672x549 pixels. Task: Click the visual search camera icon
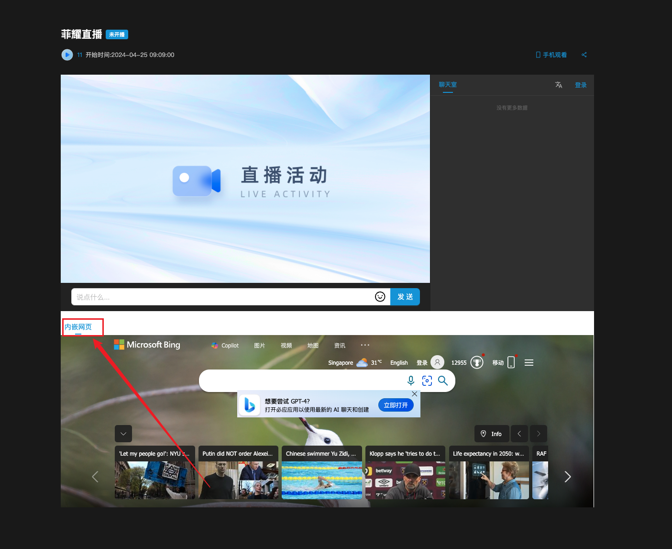[427, 381]
